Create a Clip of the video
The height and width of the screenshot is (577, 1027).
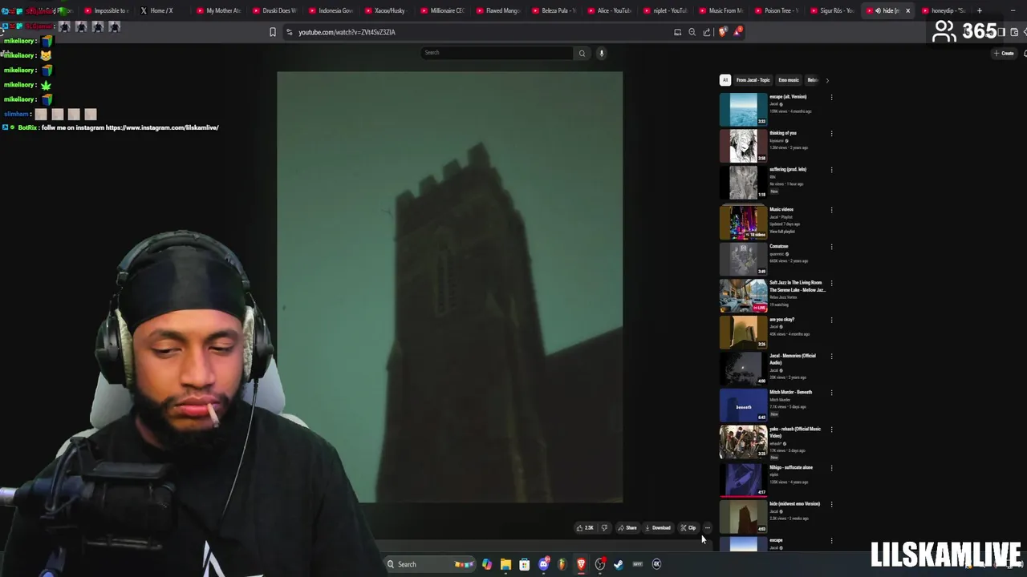688,527
